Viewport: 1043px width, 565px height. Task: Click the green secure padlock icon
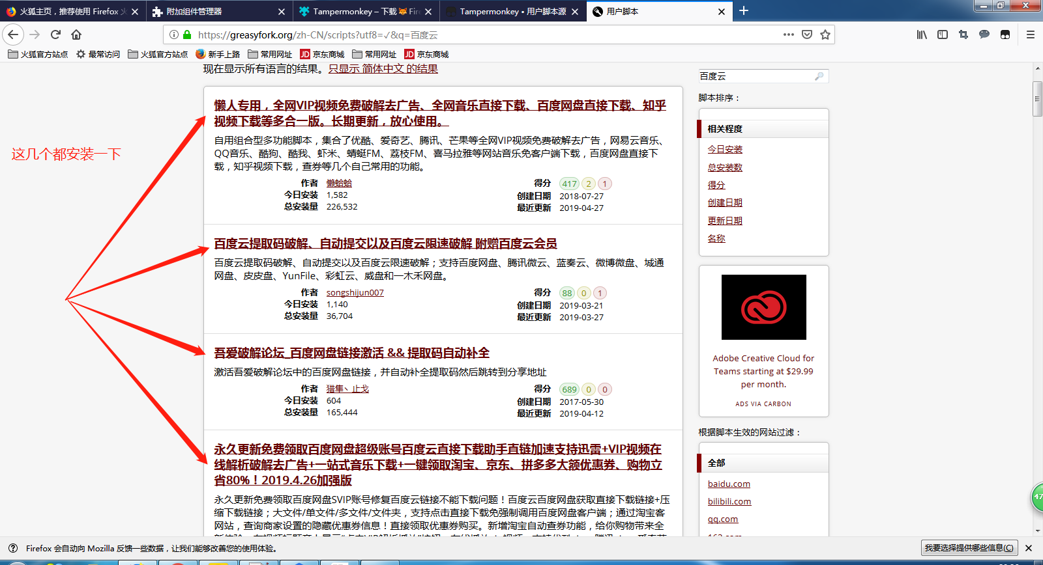click(187, 34)
